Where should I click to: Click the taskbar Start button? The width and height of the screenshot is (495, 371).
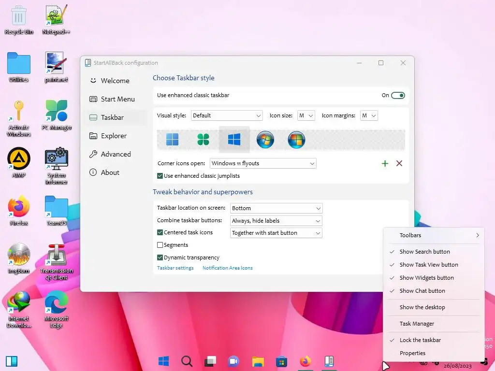(163, 361)
